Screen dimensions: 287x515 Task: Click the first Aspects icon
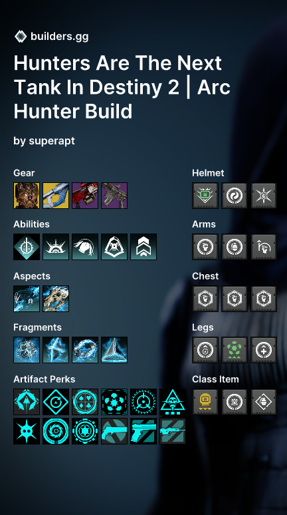pos(27,299)
